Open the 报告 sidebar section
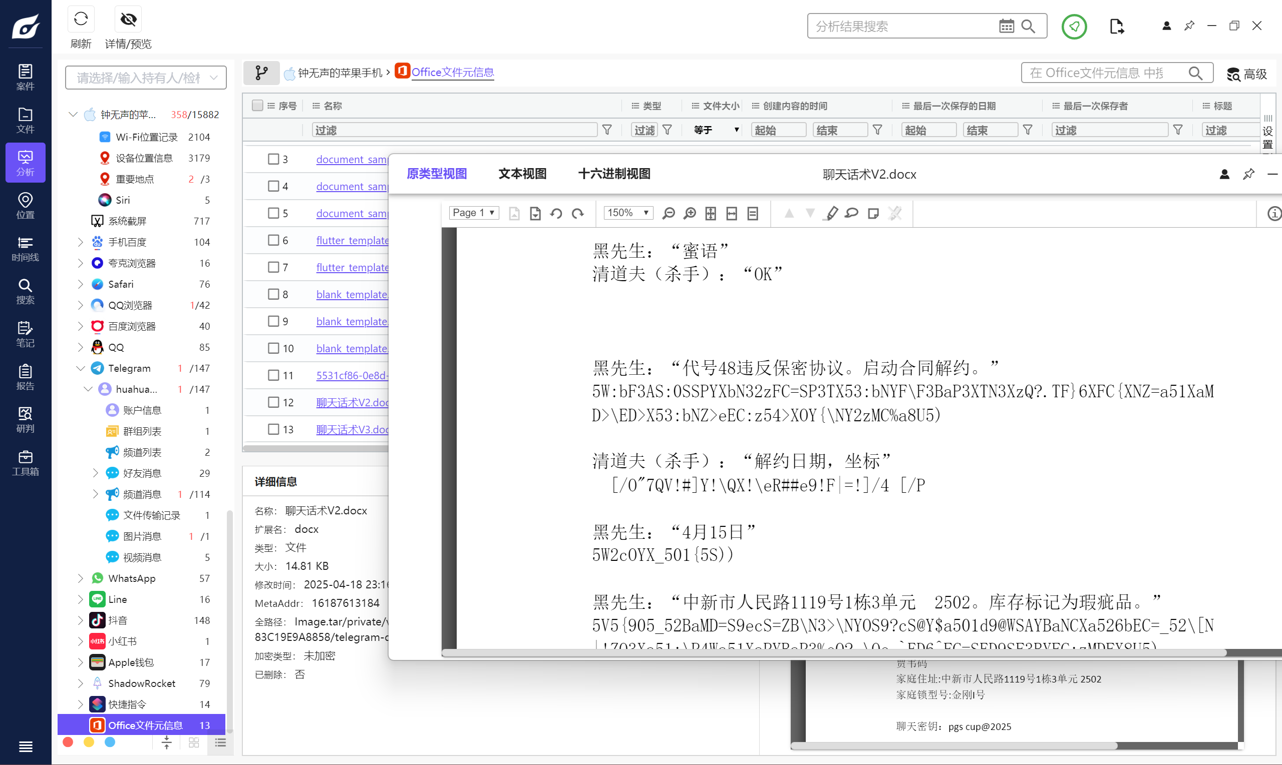This screenshot has height=765, width=1282. pyautogui.click(x=25, y=377)
